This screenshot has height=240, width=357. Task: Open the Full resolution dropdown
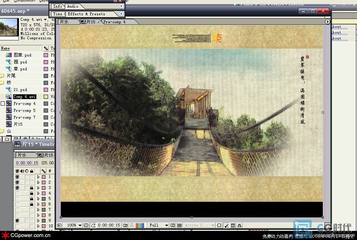159,225
